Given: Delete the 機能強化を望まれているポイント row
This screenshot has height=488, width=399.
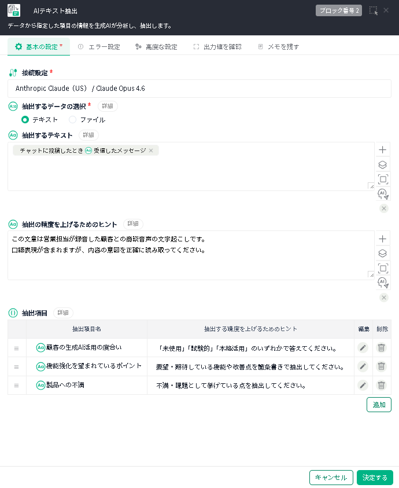Looking at the screenshot, I should (x=382, y=366).
